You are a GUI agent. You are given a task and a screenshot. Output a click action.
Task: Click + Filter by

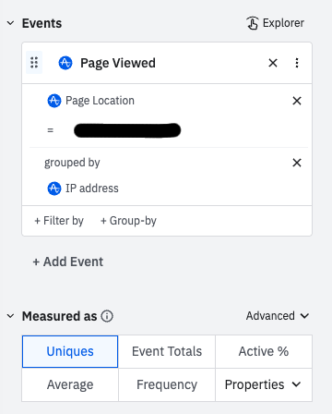pyautogui.click(x=59, y=221)
